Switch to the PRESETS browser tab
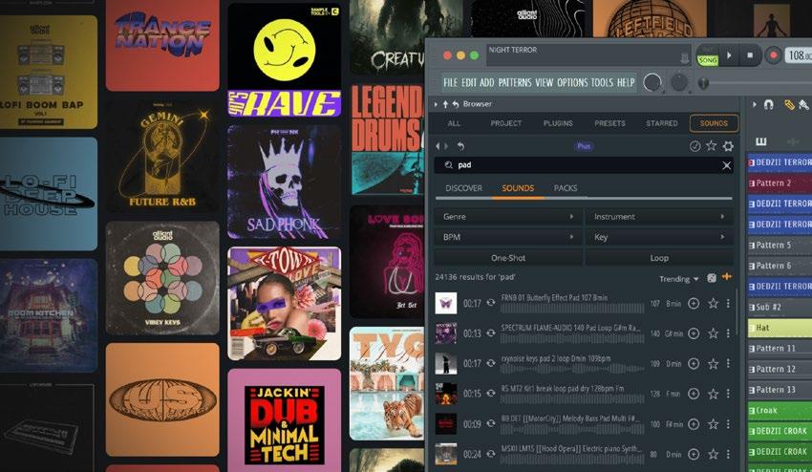This screenshot has height=472, width=812. point(609,123)
